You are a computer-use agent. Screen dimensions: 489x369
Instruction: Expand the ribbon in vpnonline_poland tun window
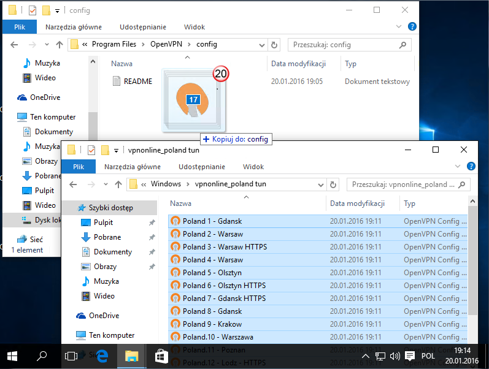click(x=458, y=167)
